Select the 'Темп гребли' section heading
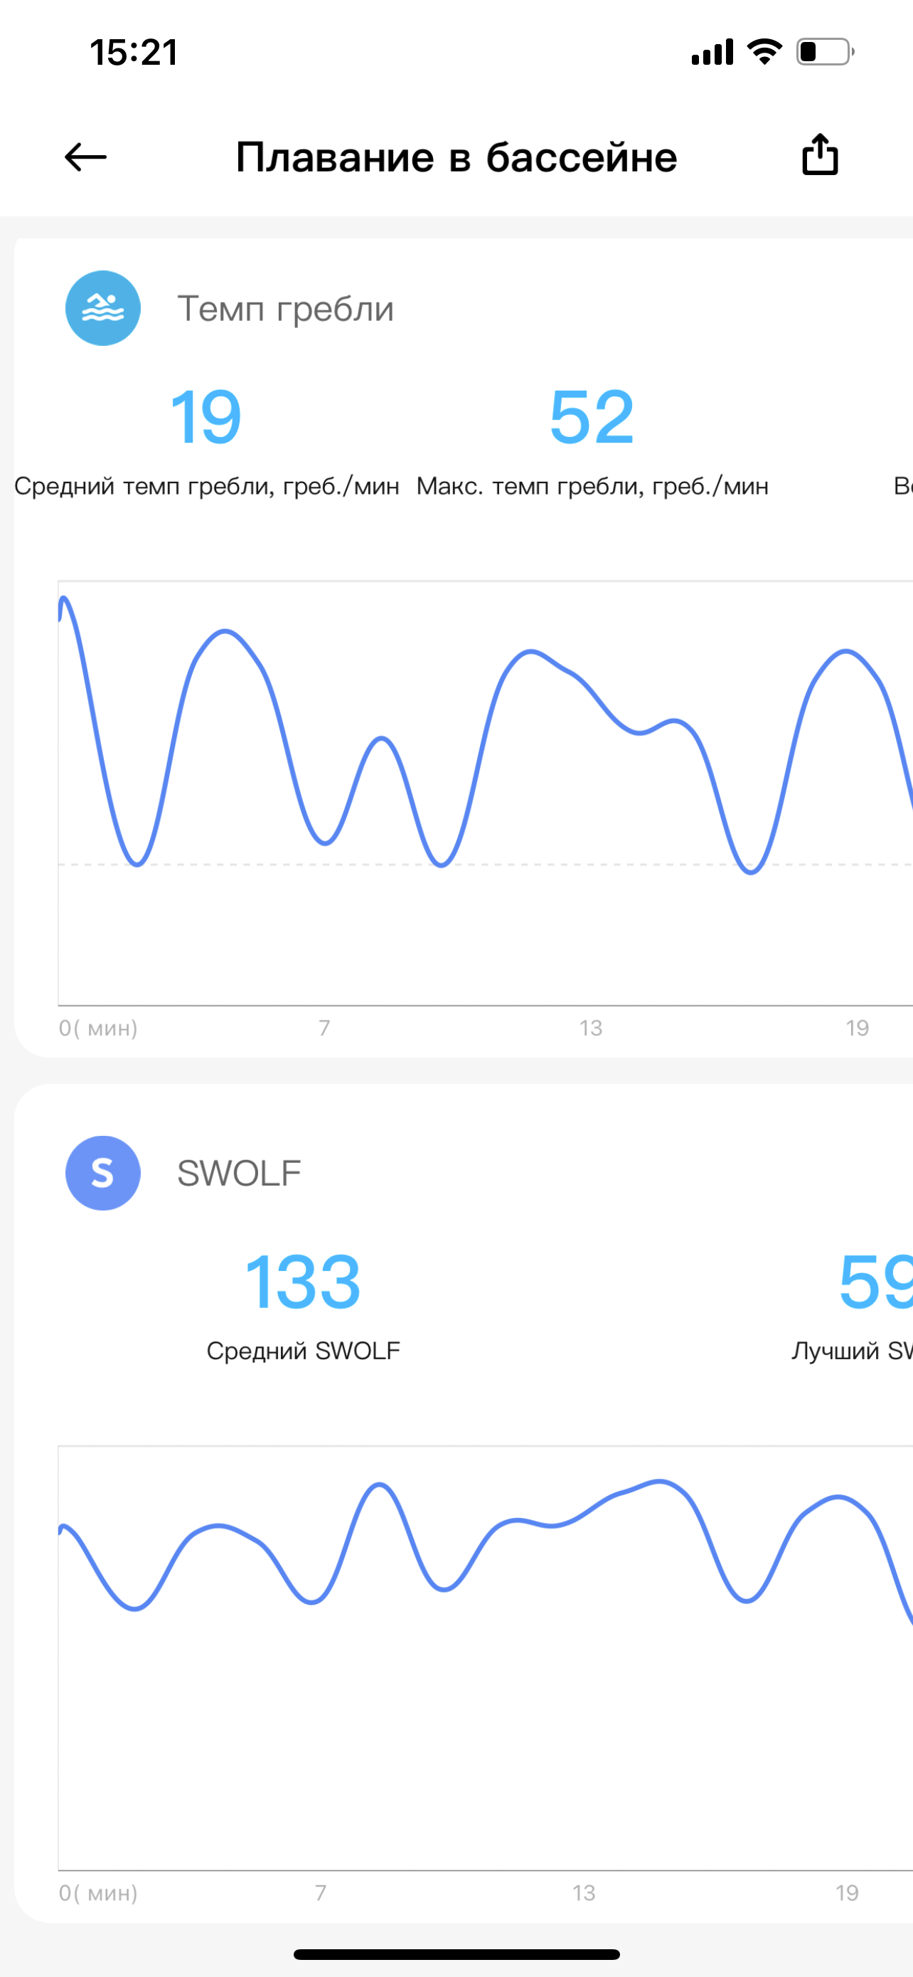Screen dimensions: 913x1977 coord(285,309)
